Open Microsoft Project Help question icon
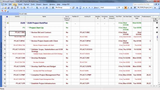 77,8
